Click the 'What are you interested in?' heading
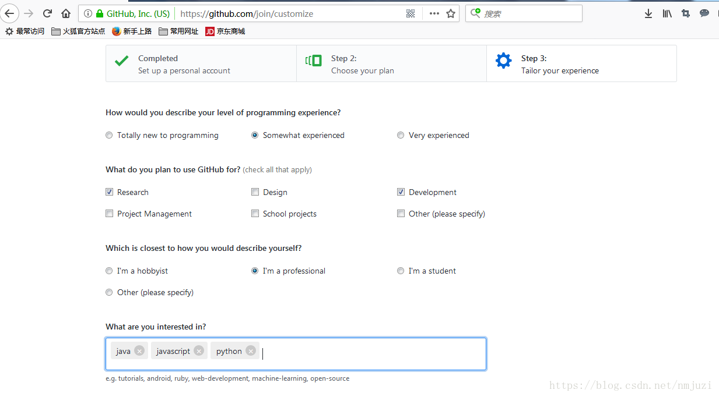Viewport: 719px width, 397px height. tap(156, 327)
